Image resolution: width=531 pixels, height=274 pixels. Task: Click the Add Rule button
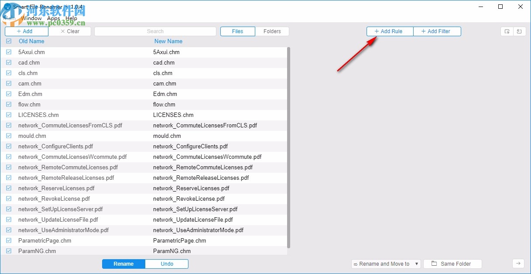389,31
